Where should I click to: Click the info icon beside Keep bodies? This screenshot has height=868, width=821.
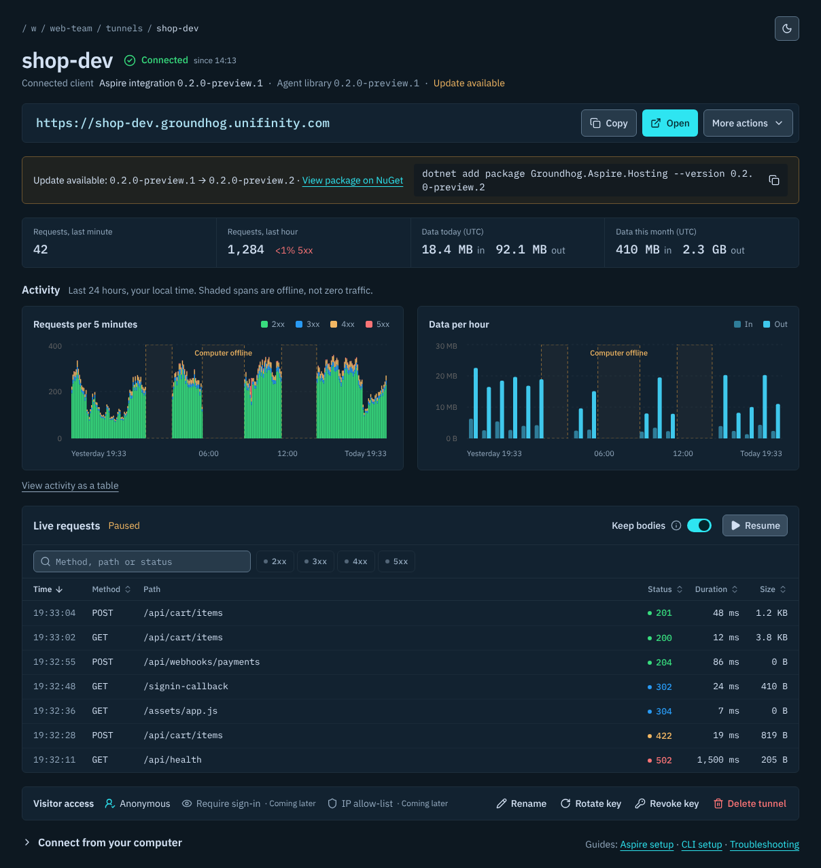[676, 525]
